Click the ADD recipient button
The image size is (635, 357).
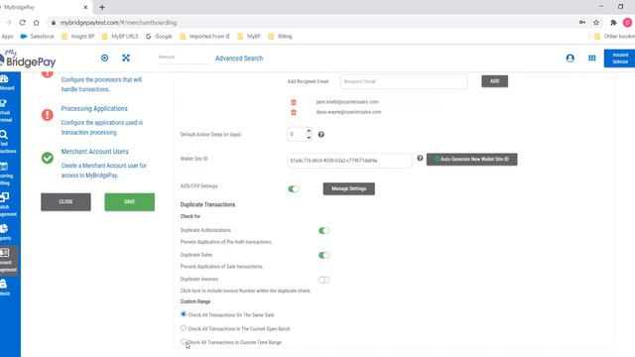[494, 81]
